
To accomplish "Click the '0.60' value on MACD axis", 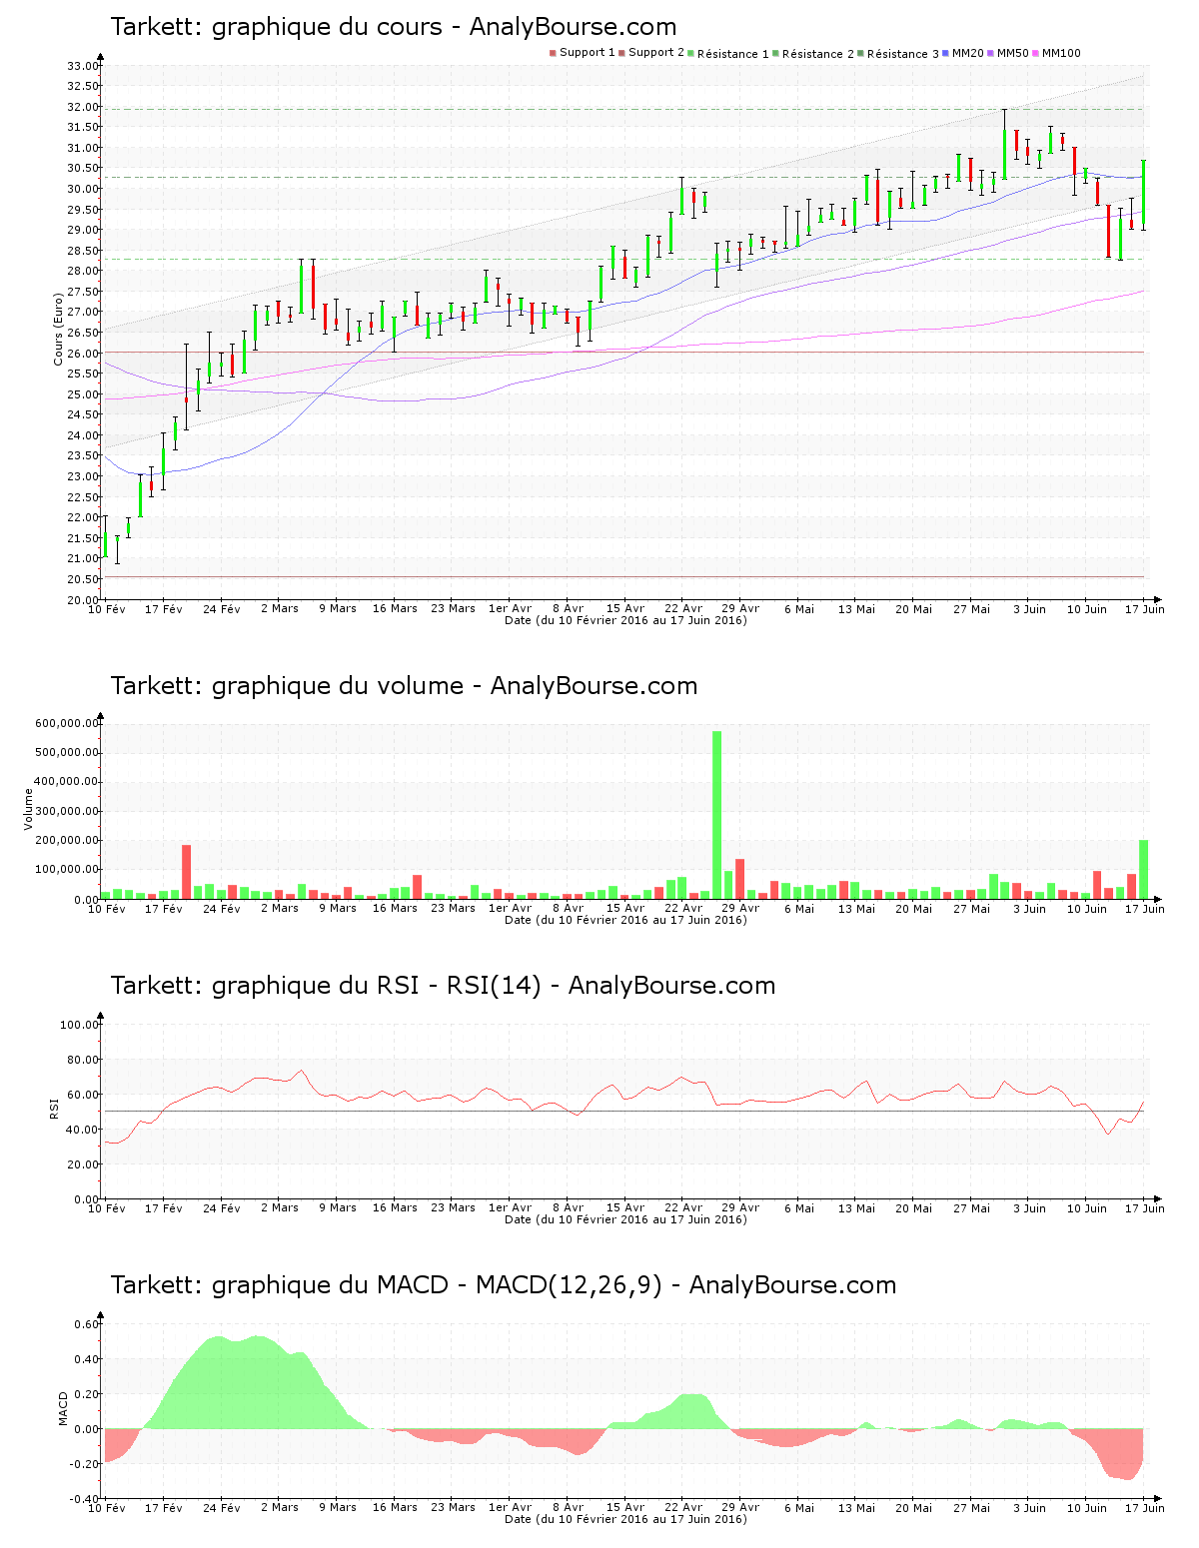I will tap(87, 1324).
